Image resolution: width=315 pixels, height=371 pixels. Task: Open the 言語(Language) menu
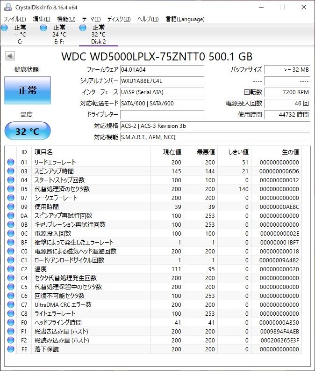click(x=185, y=19)
